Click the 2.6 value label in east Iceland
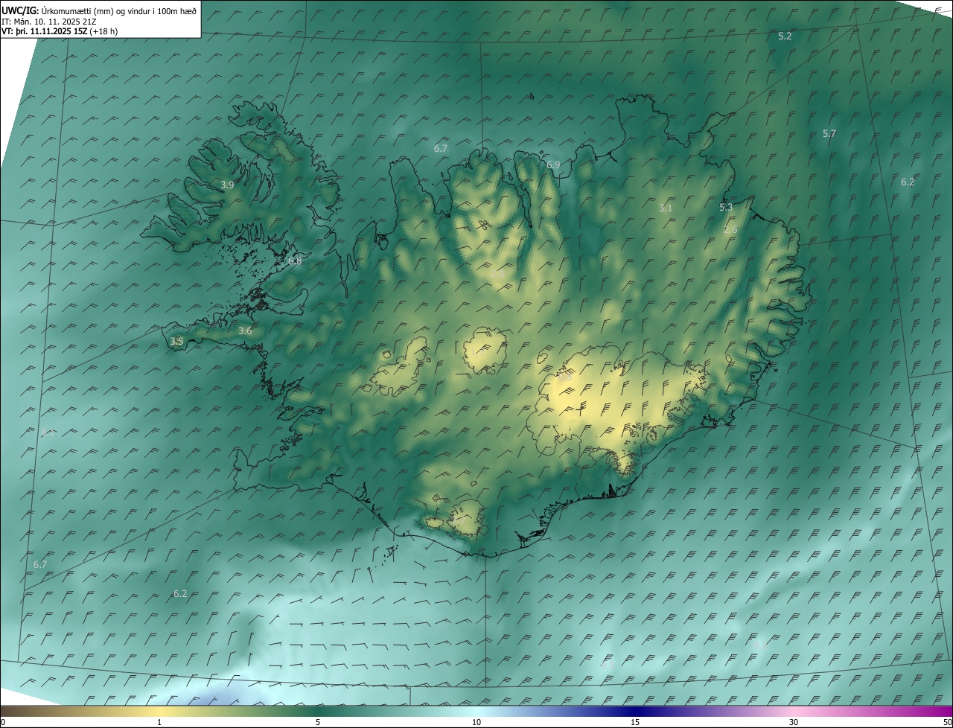953x728 pixels. click(x=730, y=229)
